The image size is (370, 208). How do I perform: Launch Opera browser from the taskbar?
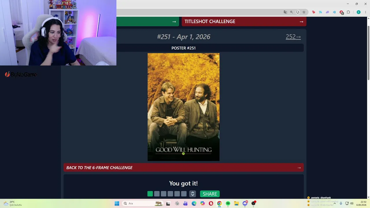211,203
